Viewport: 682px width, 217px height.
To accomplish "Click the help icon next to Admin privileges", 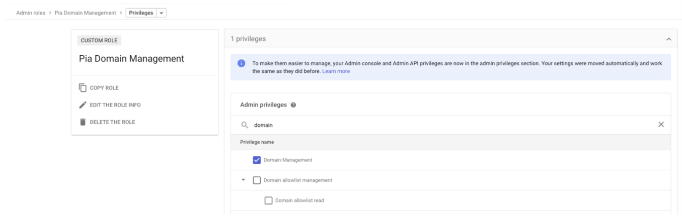I will [x=293, y=105].
